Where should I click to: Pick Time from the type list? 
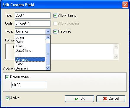point(30,46)
